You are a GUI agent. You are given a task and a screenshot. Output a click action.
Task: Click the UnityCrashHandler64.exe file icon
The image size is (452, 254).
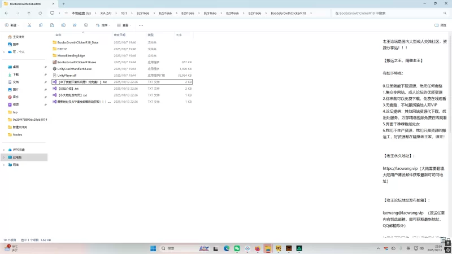tap(54, 69)
